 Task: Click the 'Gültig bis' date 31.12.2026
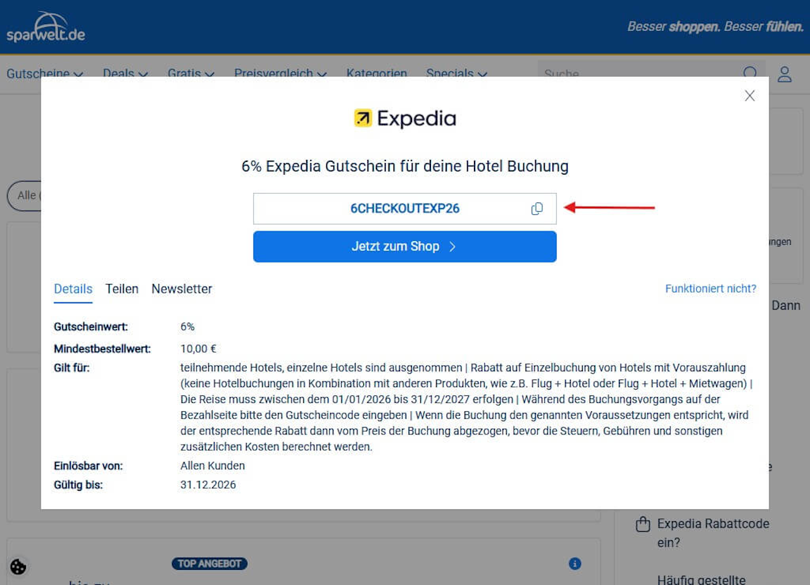[x=208, y=485]
